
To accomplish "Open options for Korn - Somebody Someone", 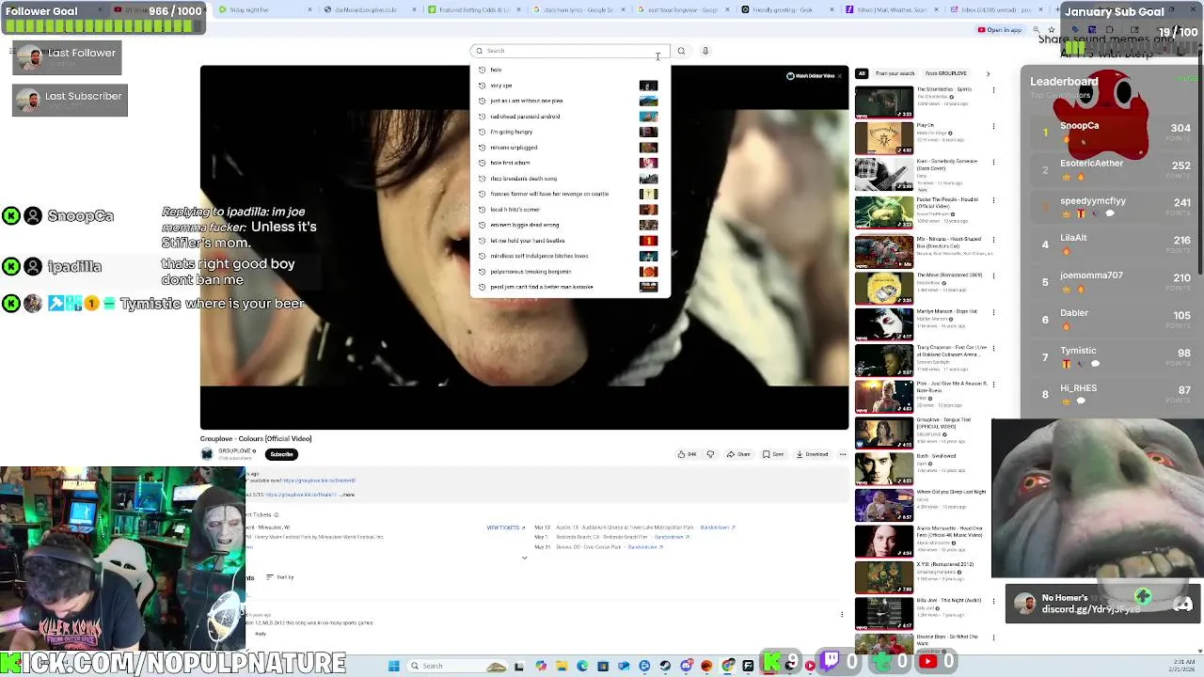I will (993, 162).
